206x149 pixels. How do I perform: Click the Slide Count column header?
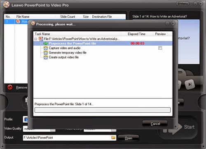coord(68,17)
